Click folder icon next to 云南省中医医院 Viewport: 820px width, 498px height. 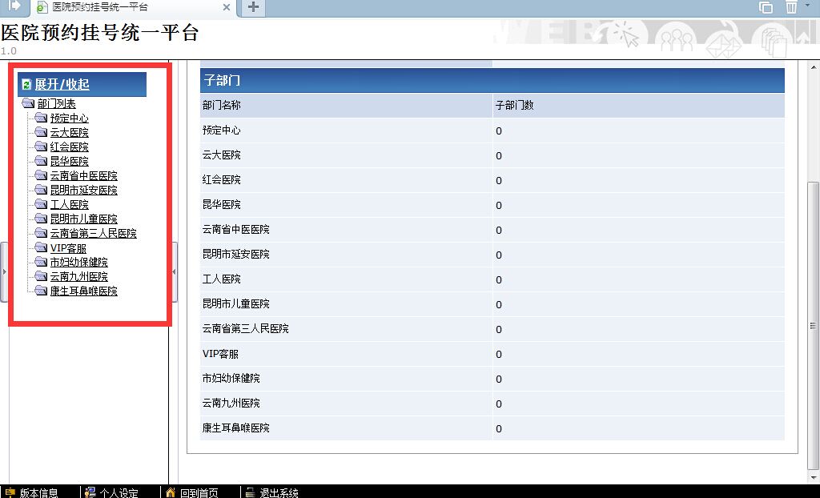(x=42, y=175)
